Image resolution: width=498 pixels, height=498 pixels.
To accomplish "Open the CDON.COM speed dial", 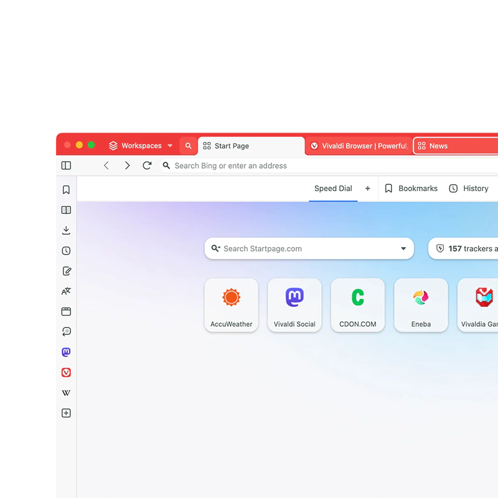I will (x=357, y=305).
